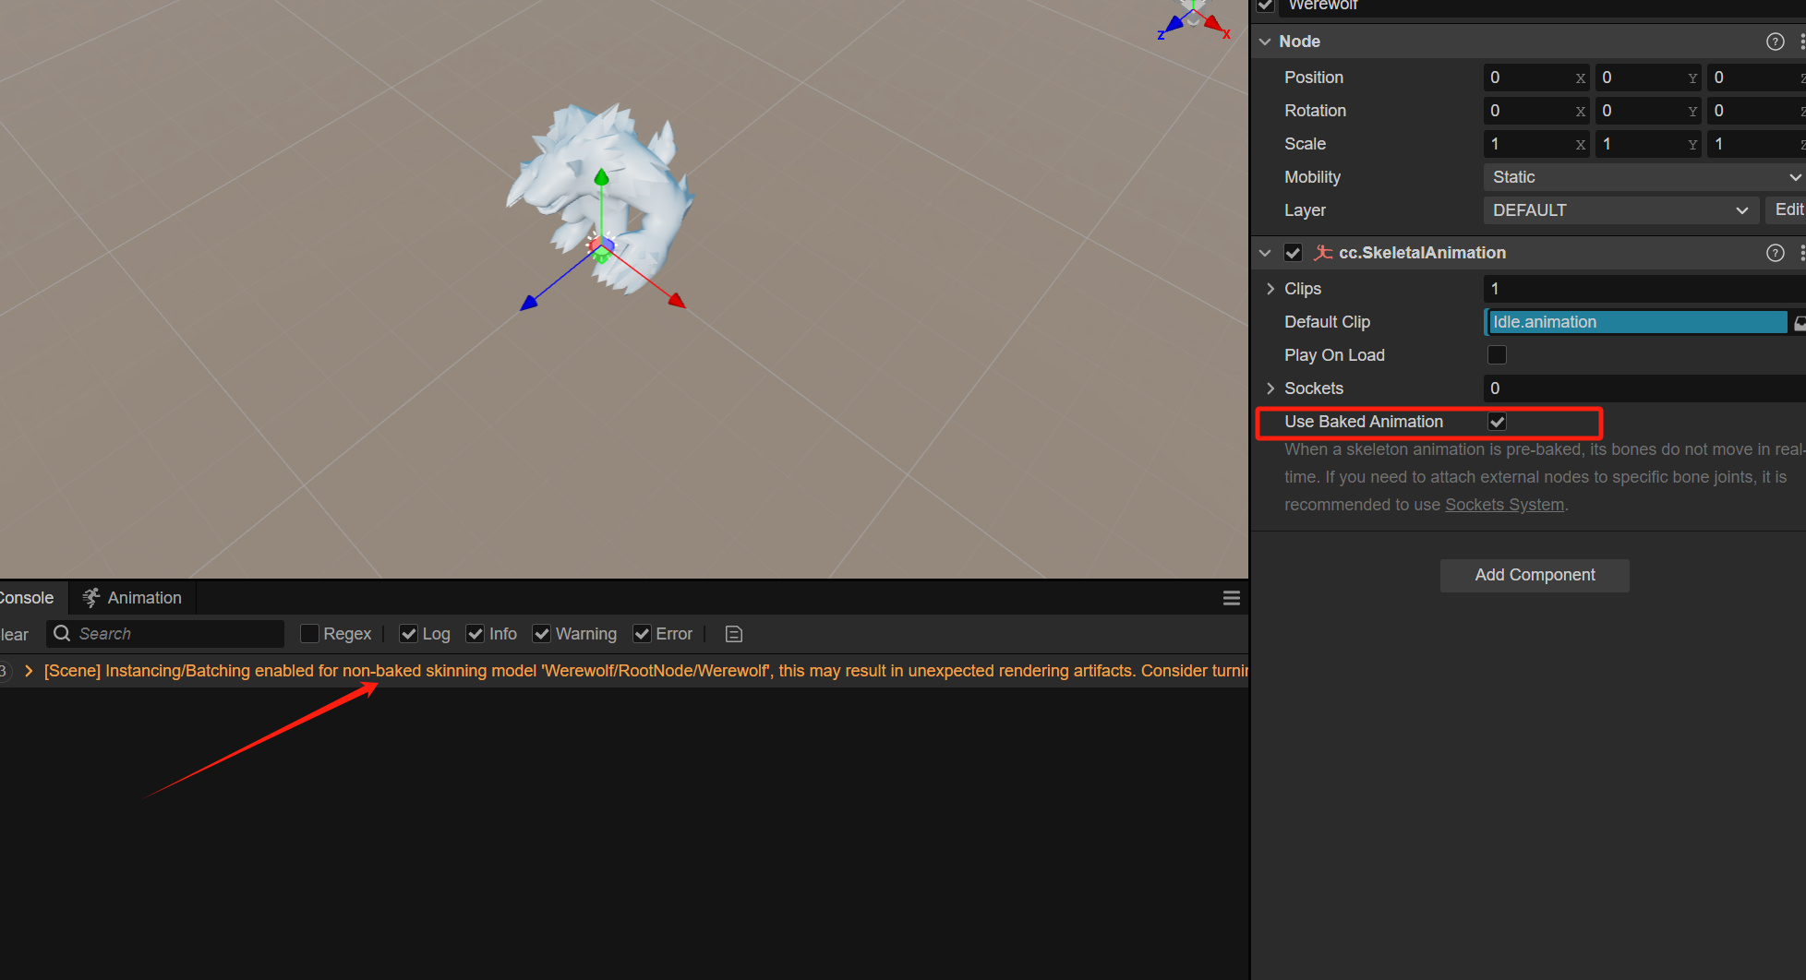
Task: Click the Default Clip Idle.animation field
Action: (x=1636, y=322)
